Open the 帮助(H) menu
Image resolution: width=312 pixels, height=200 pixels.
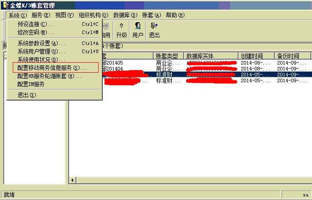click(x=175, y=15)
